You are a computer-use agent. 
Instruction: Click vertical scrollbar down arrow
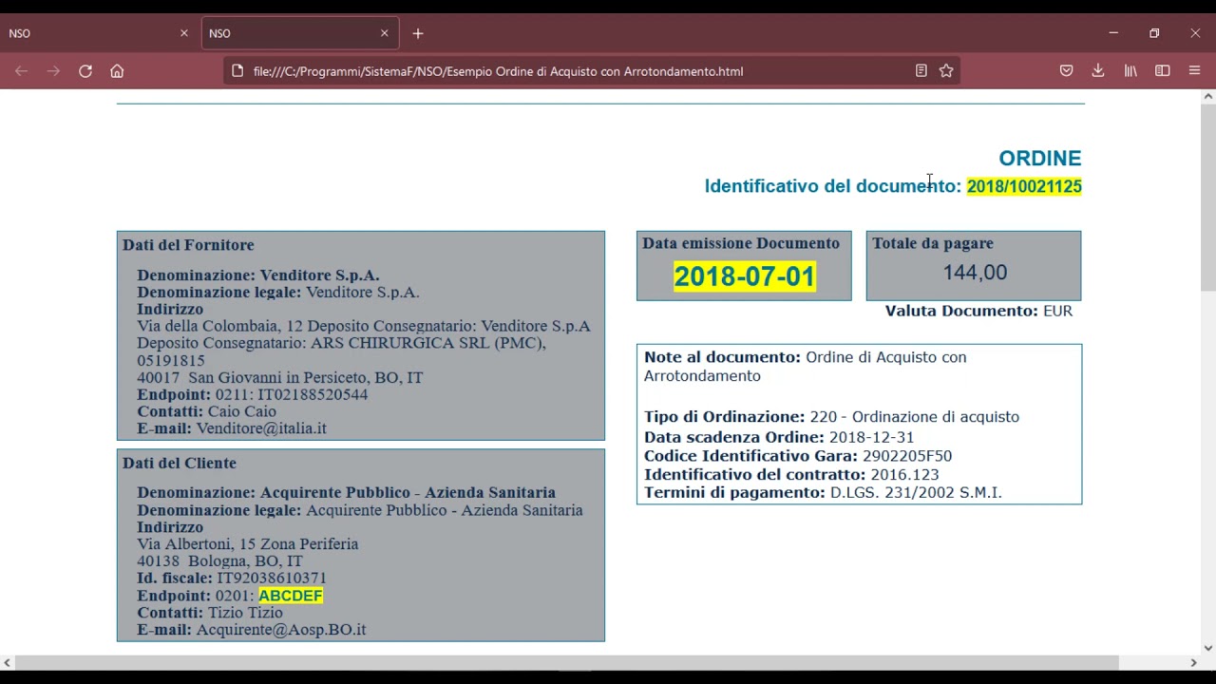click(1208, 648)
